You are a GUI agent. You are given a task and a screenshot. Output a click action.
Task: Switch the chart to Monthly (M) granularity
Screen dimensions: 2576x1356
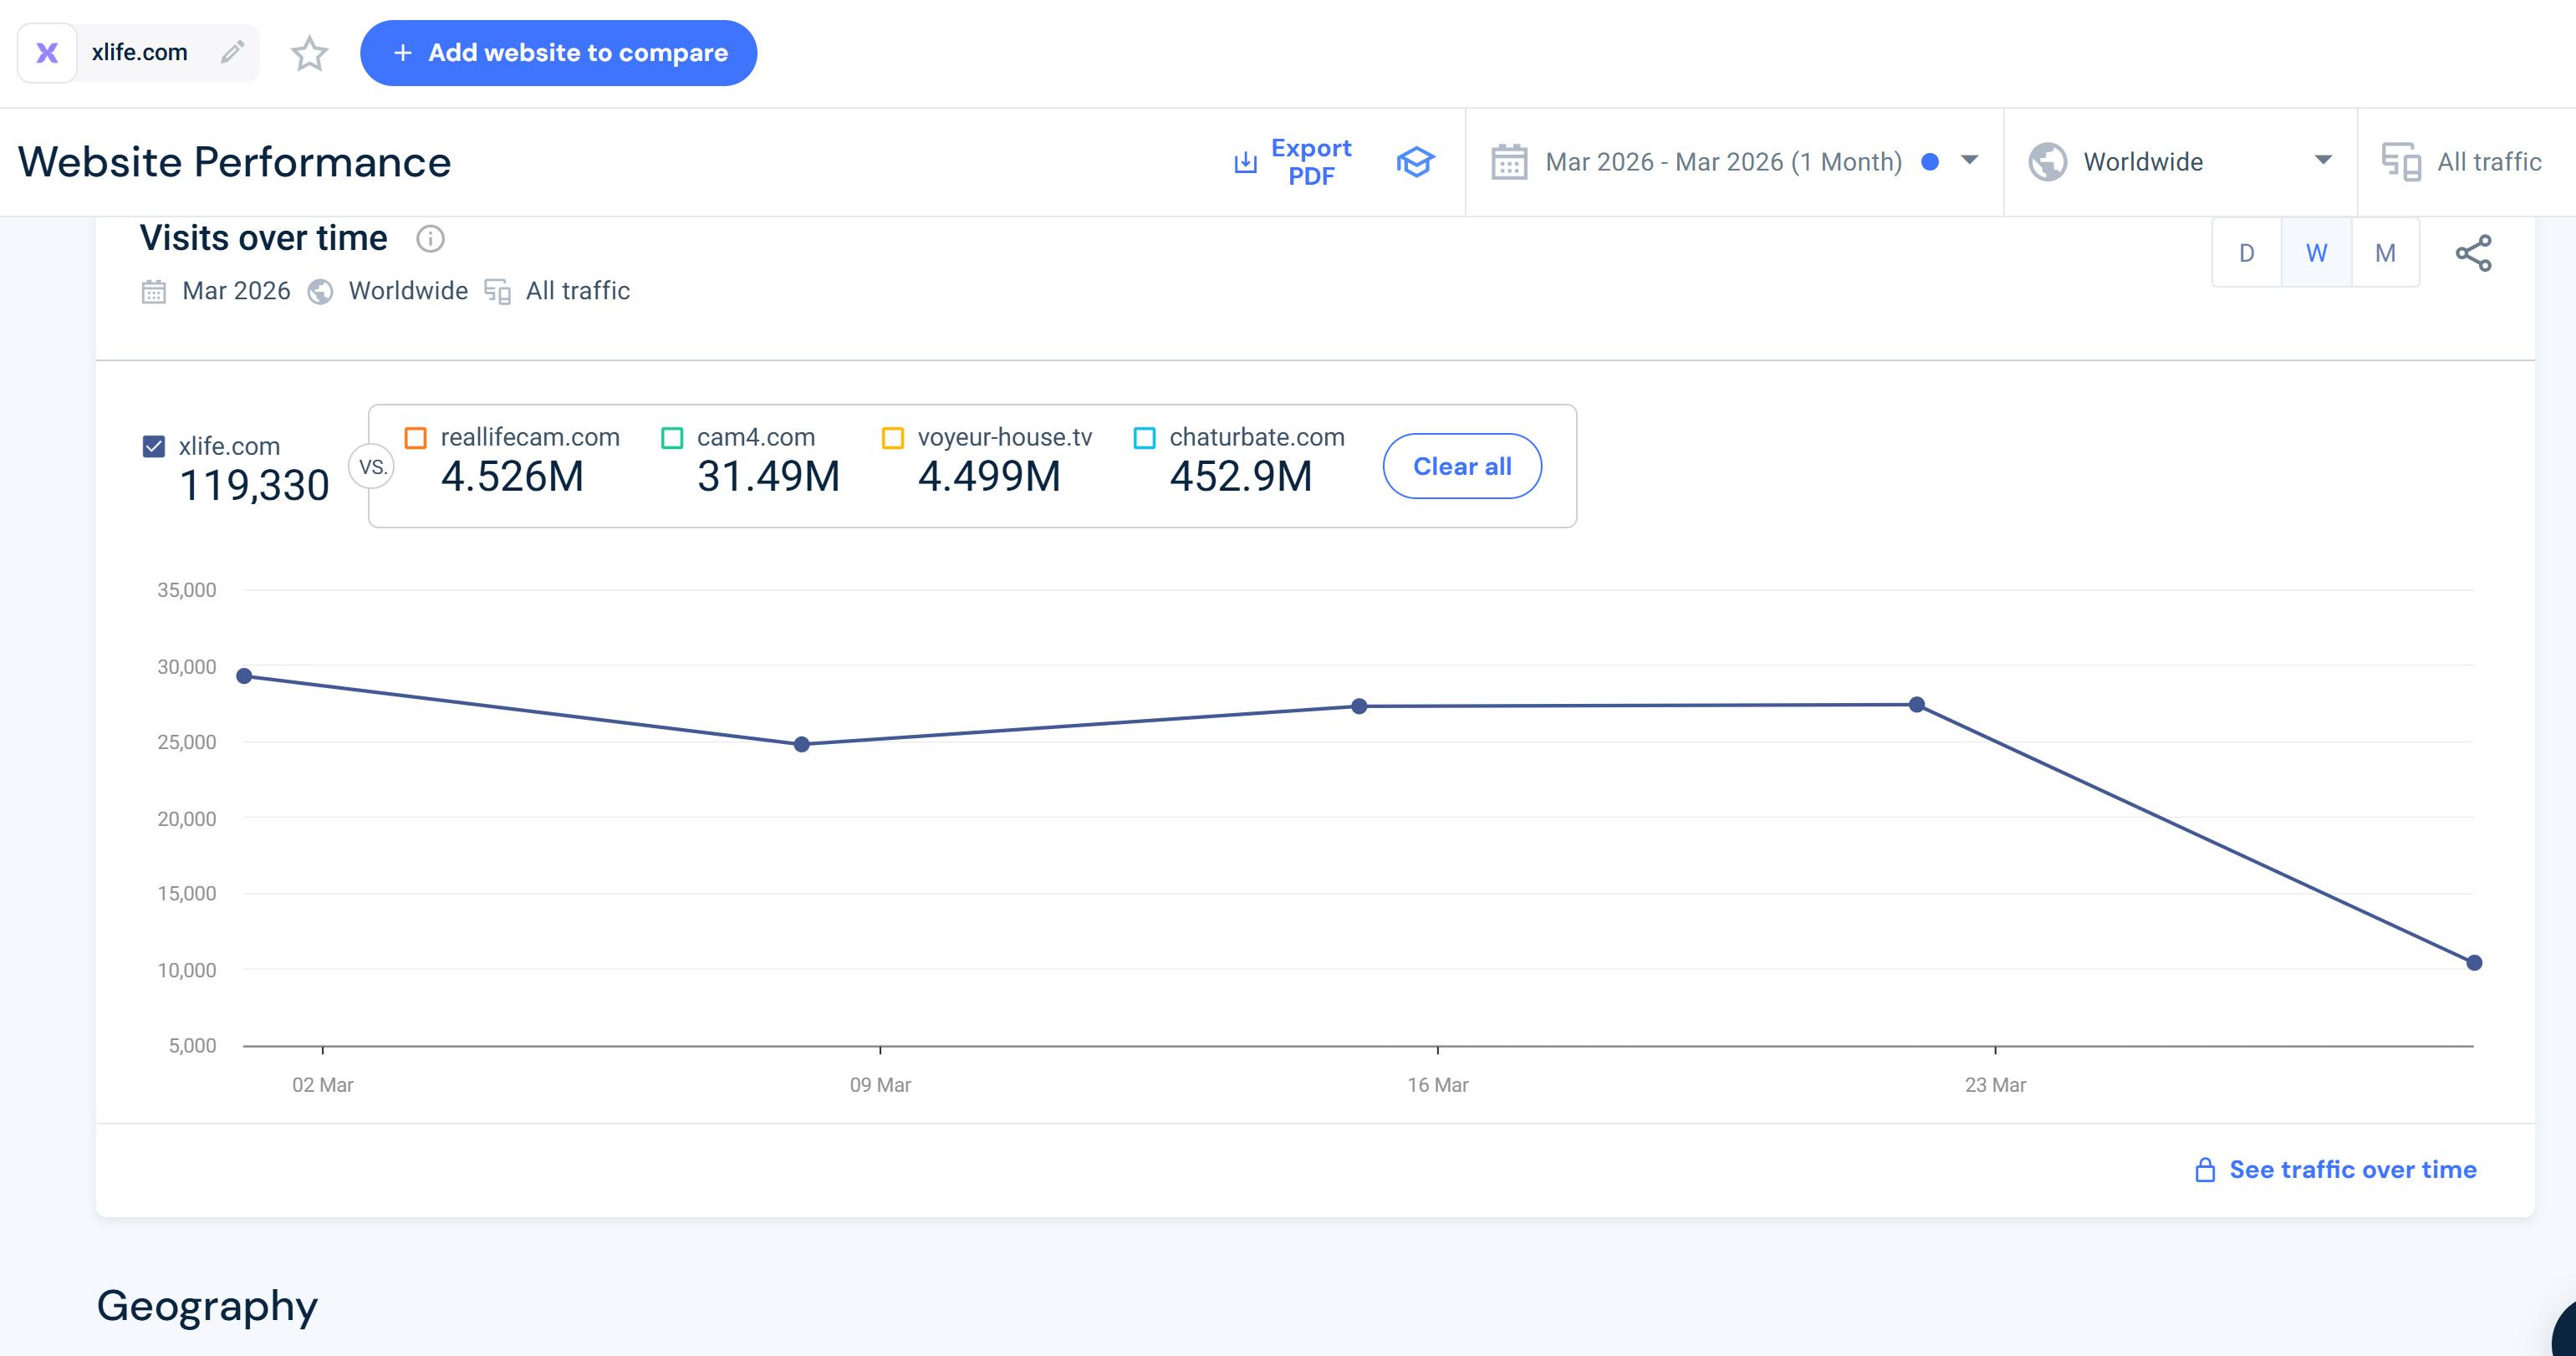point(2385,253)
